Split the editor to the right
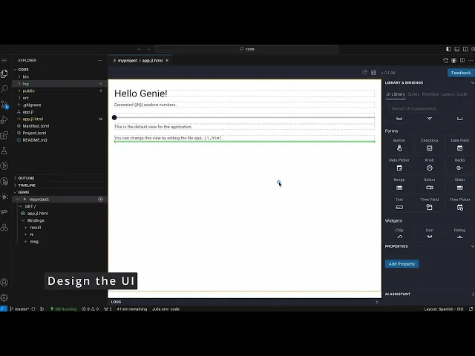This screenshot has height=356, width=475. pos(462,61)
